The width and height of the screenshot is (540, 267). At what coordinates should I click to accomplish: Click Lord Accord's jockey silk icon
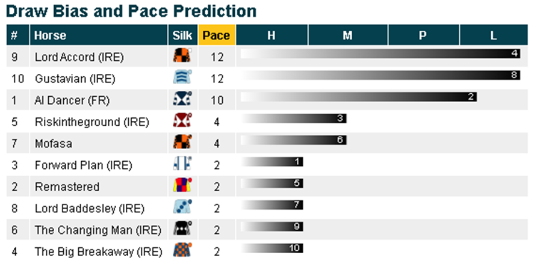pos(182,56)
